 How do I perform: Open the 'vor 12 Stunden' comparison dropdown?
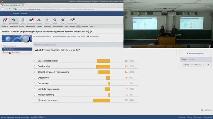click(x=193, y=65)
